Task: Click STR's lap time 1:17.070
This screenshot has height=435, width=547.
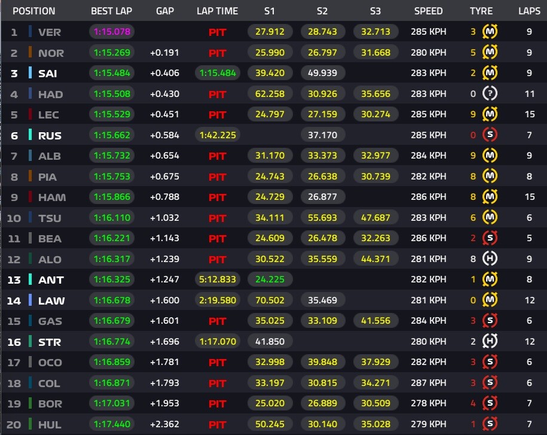Action: (218, 341)
